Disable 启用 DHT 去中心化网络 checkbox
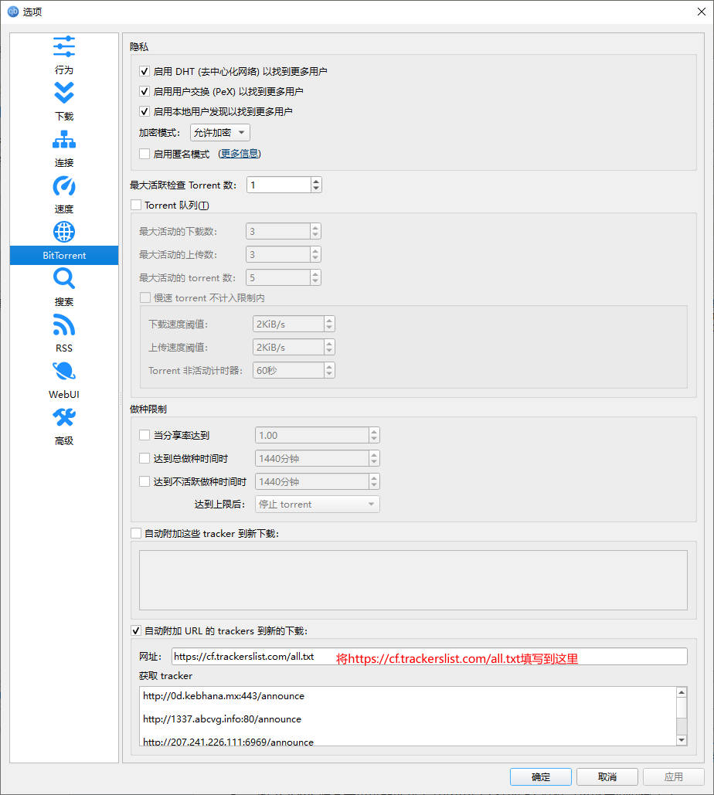This screenshot has height=795, width=714. (x=144, y=70)
